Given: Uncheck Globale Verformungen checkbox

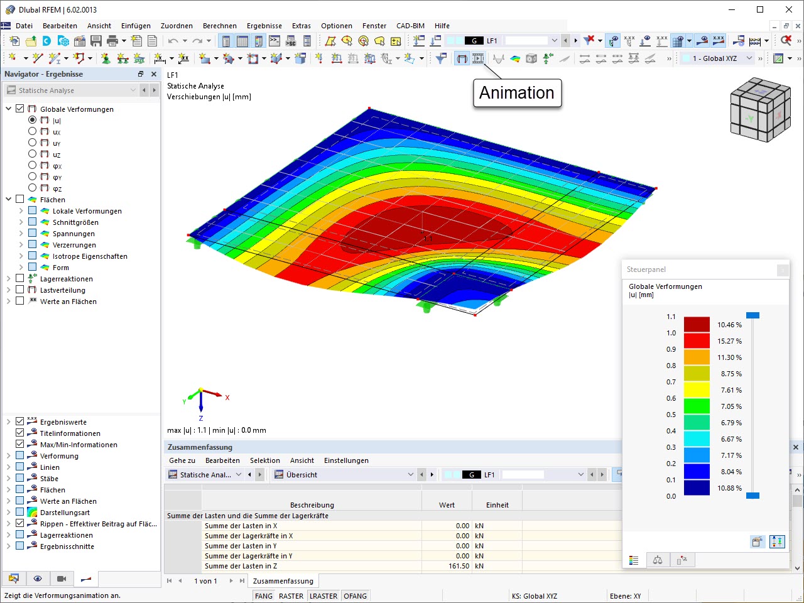Looking at the screenshot, I should [20, 109].
